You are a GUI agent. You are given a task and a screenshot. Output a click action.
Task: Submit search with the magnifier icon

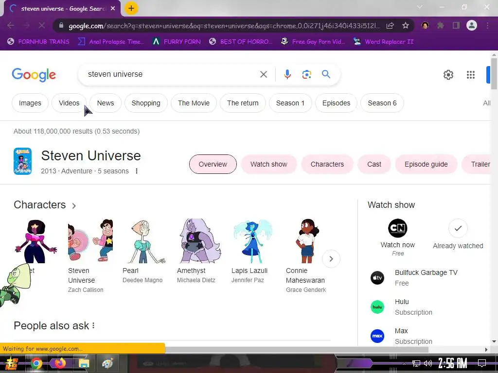pos(326,74)
